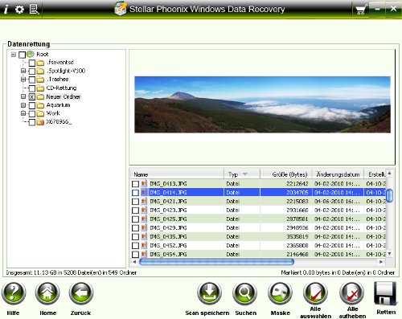Select Neuer Ordner folder label
The image size is (402, 319).
click(x=64, y=96)
